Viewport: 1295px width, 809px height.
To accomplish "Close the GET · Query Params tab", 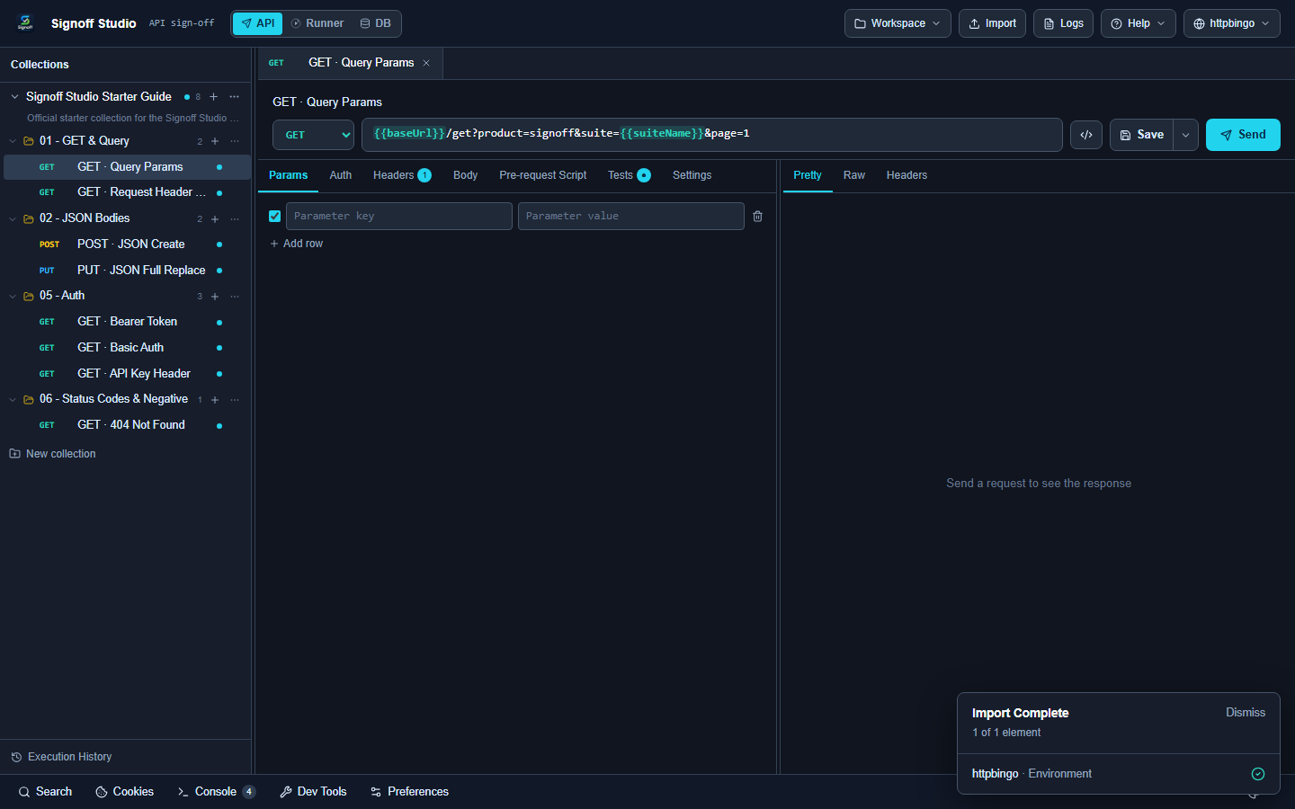I will [426, 63].
